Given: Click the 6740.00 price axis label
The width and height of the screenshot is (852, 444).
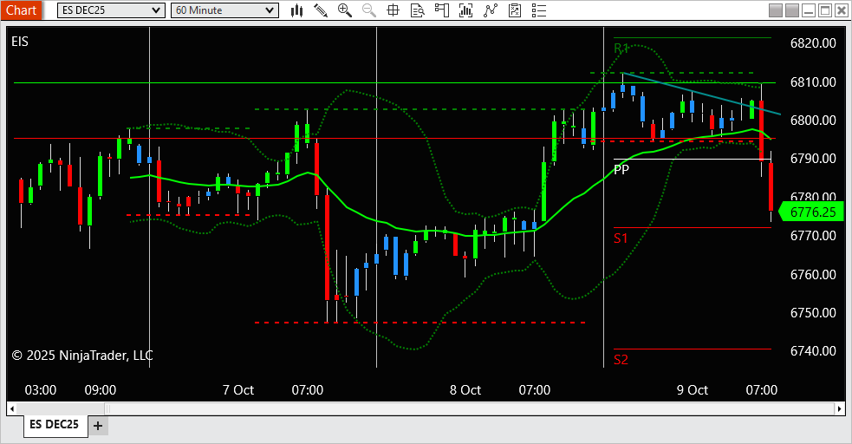Looking at the screenshot, I should [x=813, y=350].
